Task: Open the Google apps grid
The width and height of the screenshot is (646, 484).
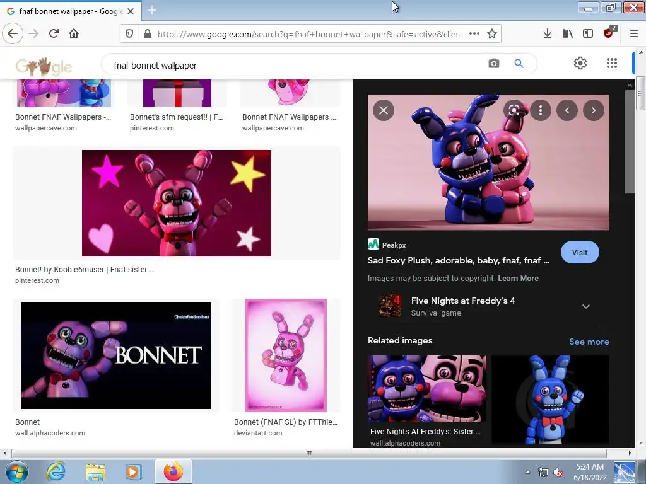Action: coord(612,63)
